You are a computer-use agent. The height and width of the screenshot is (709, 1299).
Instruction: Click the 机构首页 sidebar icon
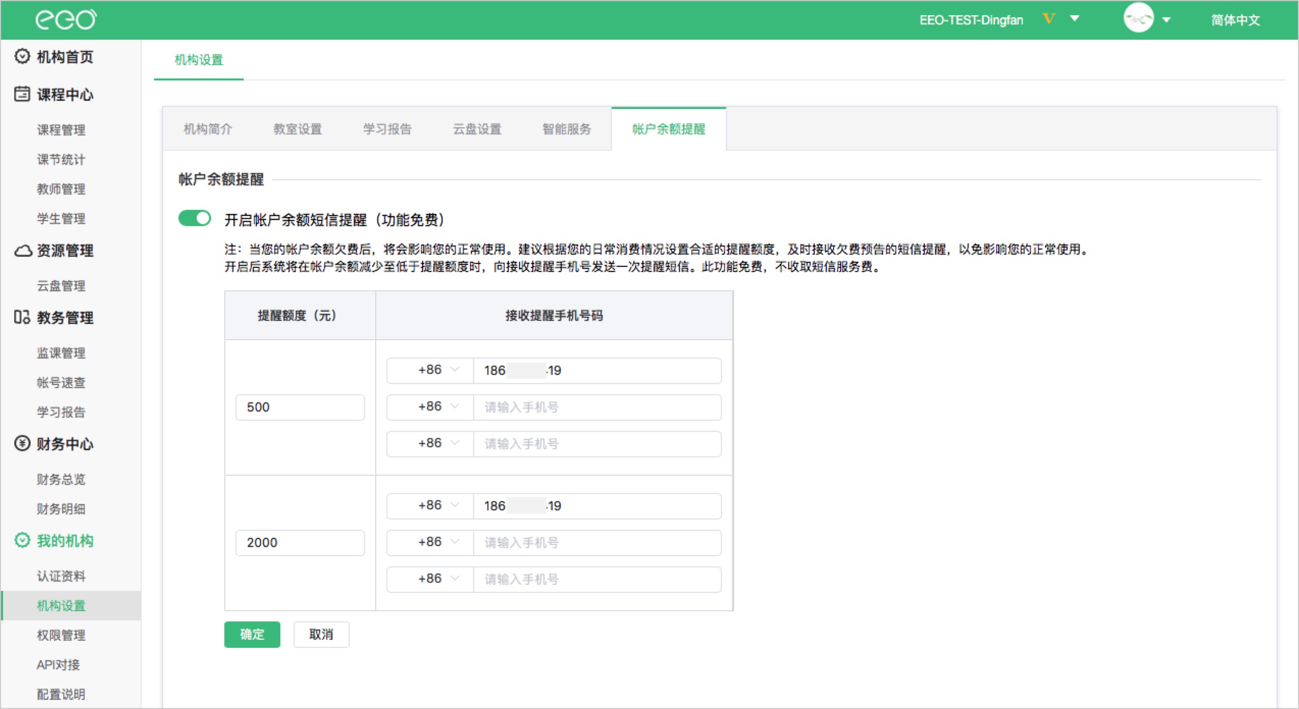22,57
